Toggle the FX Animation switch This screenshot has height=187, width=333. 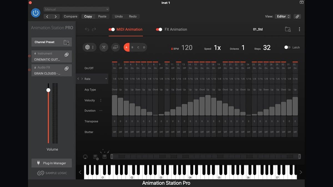tap(159, 29)
